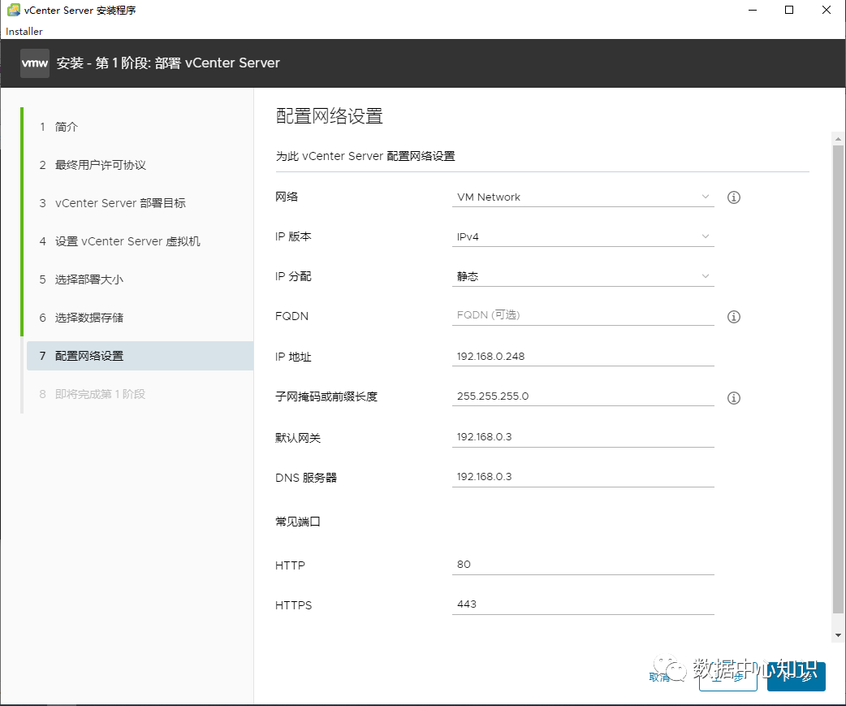Click the DNS 服务器 label
The height and width of the screenshot is (706, 846).
click(306, 478)
